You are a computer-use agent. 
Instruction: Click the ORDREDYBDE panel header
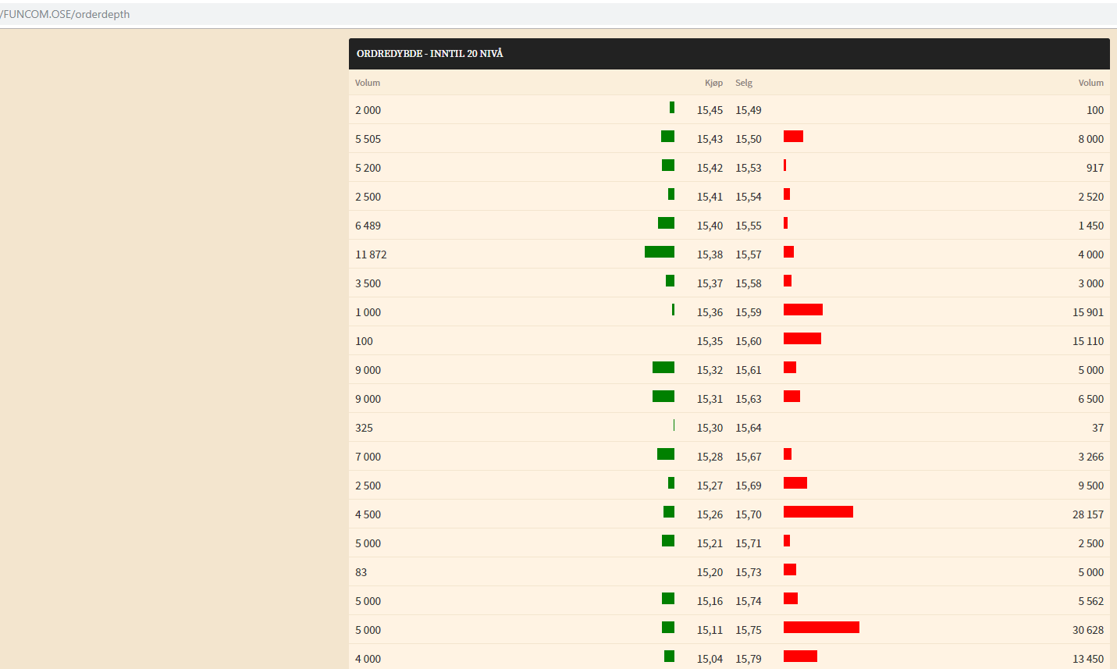[729, 54]
